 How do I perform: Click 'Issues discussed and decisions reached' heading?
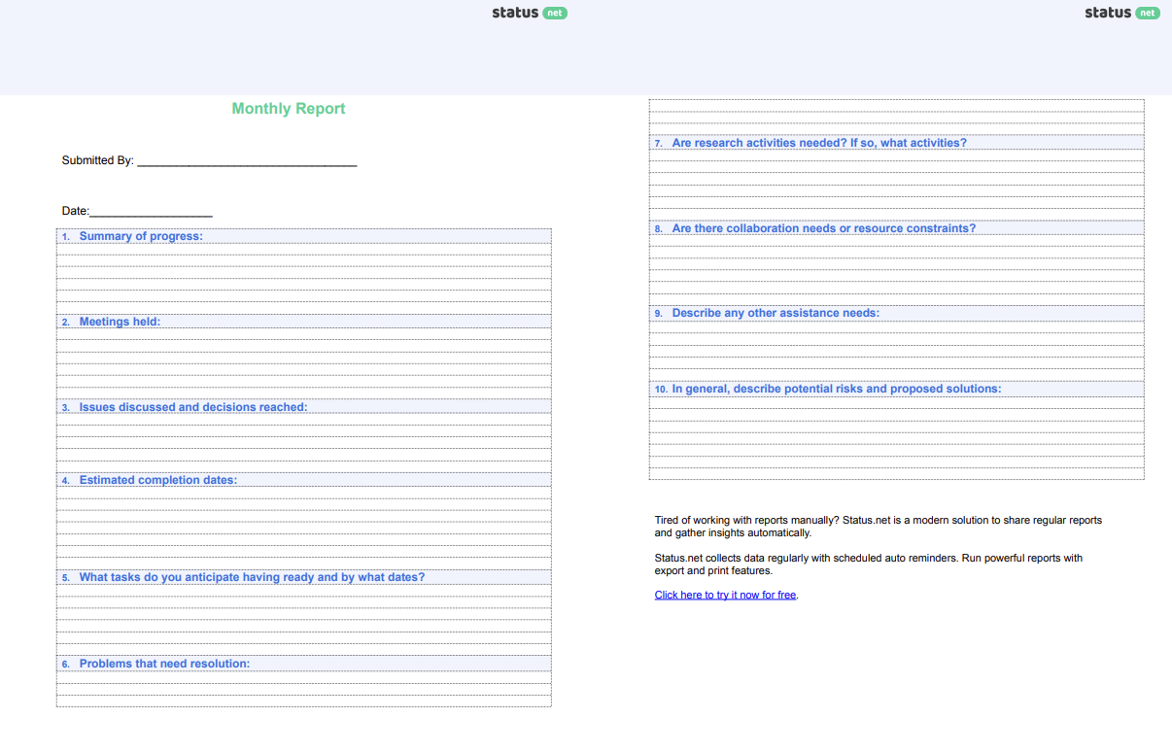tap(193, 407)
